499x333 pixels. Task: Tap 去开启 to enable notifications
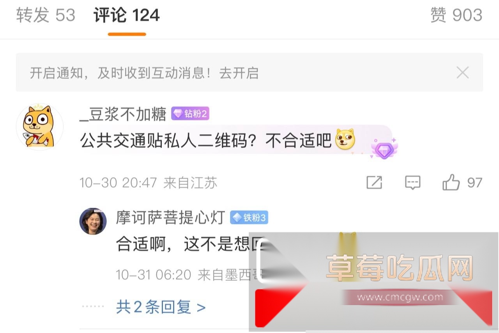(x=239, y=73)
